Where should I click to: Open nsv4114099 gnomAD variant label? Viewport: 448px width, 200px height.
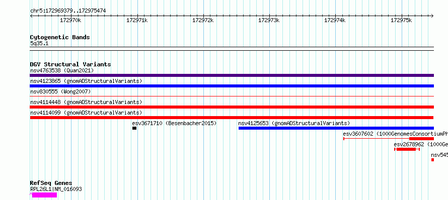(86, 113)
